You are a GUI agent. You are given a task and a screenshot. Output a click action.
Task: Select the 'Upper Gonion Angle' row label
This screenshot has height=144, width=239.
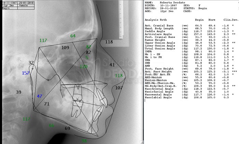pyautogui.click(x=160, y=43)
